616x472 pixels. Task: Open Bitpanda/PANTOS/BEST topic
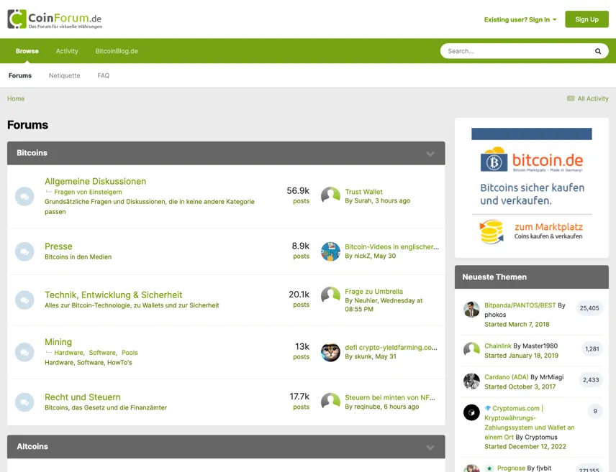pos(520,305)
